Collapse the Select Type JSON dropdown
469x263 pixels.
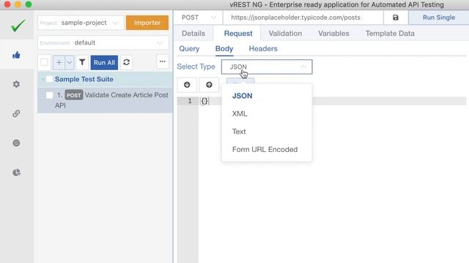(267, 66)
